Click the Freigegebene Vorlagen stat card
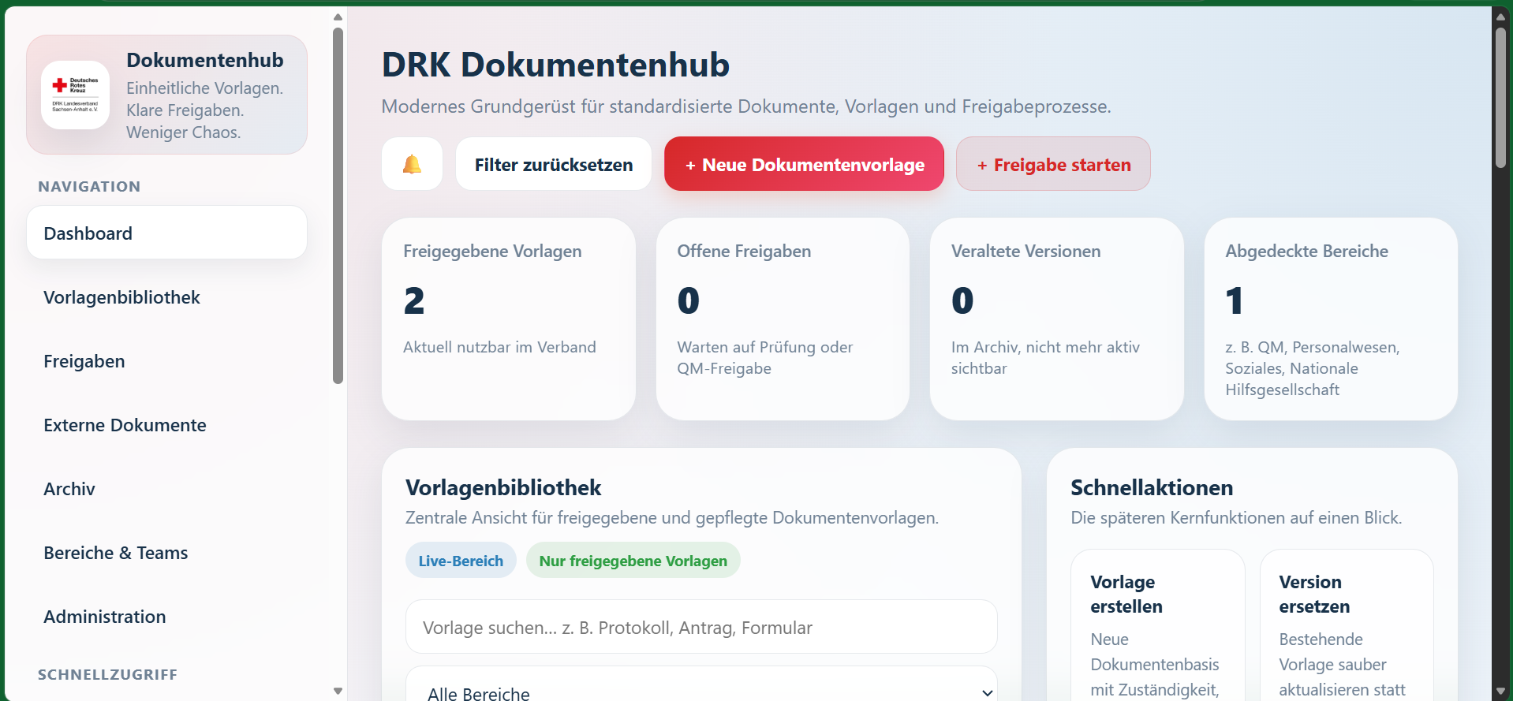1513x701 pixels. point(509,319)
